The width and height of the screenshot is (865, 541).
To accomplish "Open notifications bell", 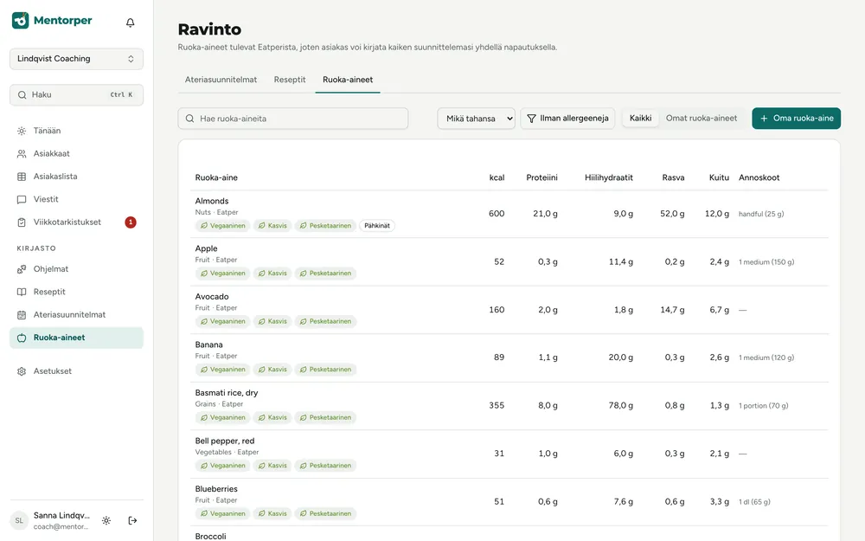I will click(131, 23).
